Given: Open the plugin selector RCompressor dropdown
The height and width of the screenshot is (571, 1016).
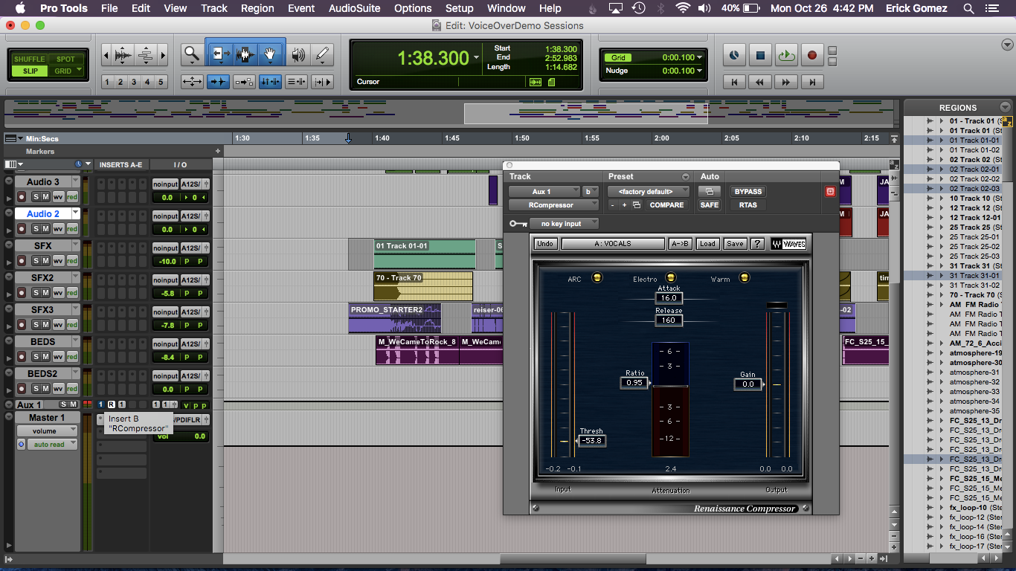Looking at the screenshot, I should (553, 205).
